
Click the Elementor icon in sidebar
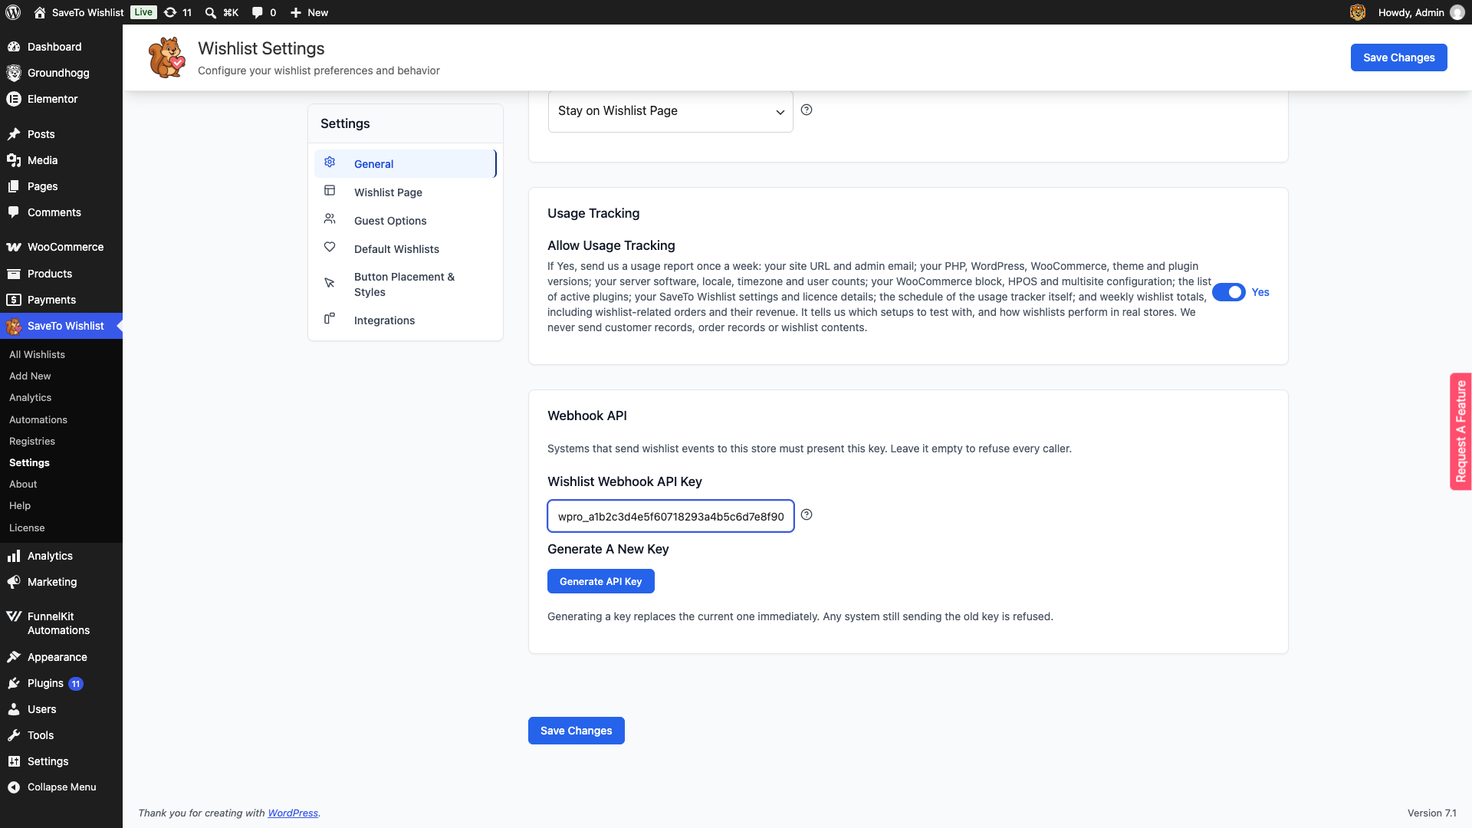click(14, 99)
